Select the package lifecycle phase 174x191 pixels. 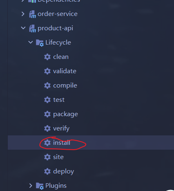[65, 115]
